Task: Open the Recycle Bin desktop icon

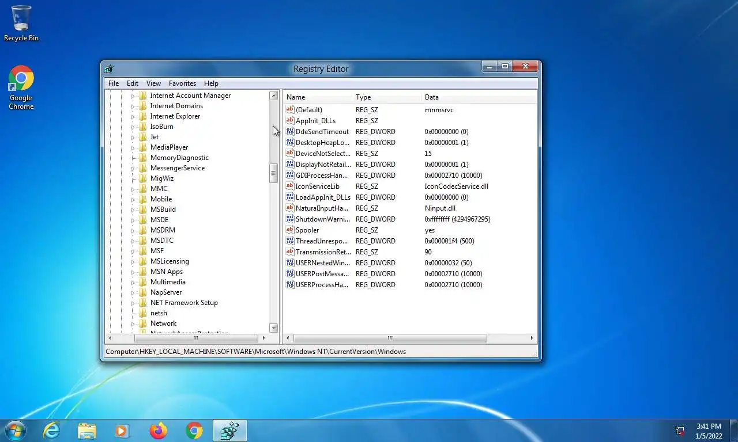Action: coord(21,23)
